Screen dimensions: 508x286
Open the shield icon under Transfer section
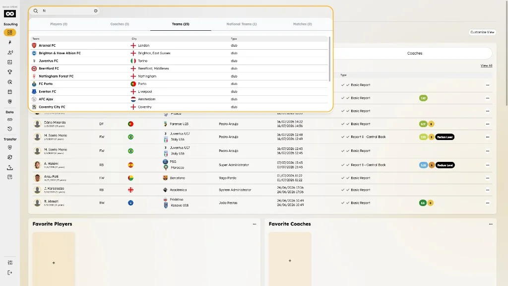10,147
